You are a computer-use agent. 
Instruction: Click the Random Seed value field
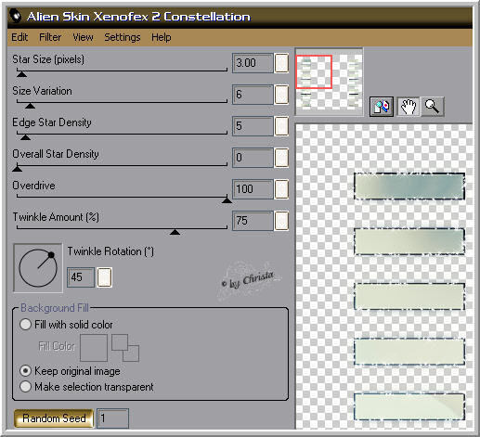(x=112, y=418)
